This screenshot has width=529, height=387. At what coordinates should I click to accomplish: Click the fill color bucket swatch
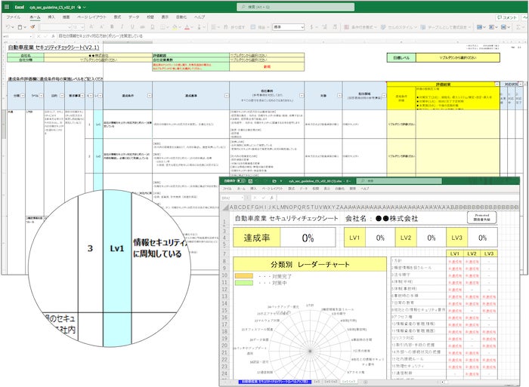(175, 27)
